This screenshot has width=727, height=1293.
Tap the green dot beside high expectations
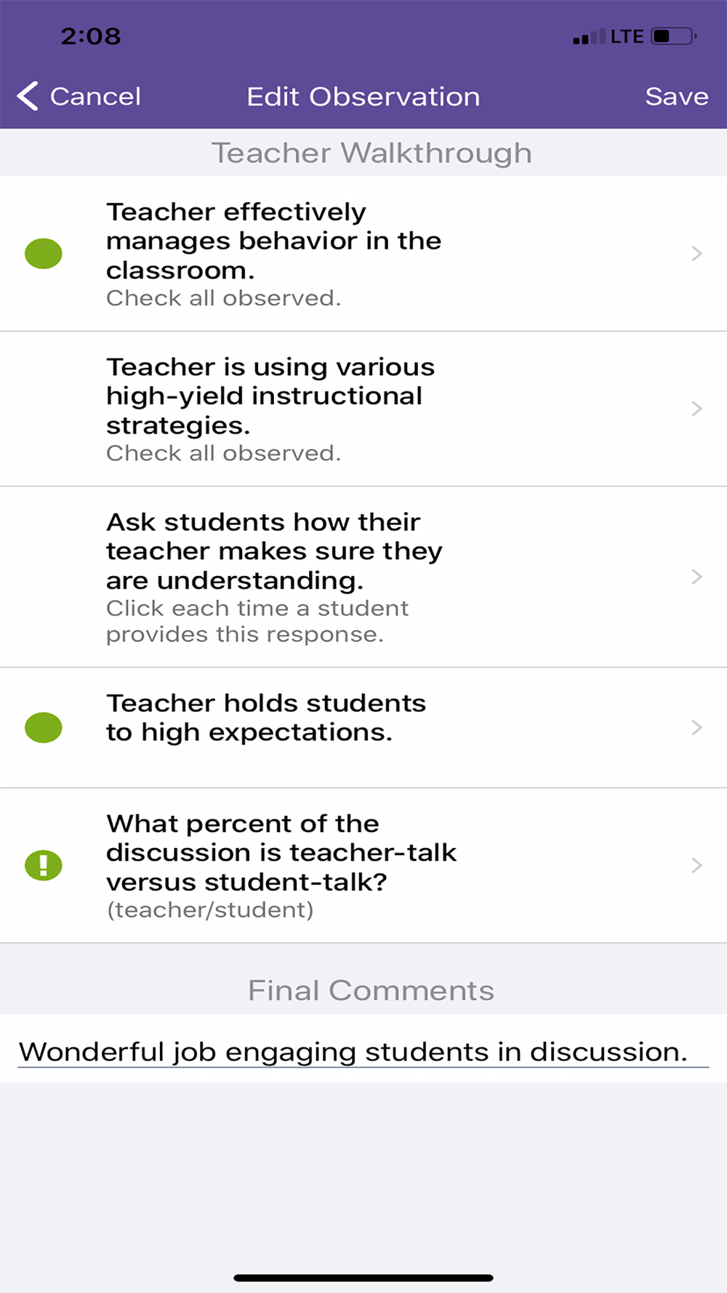(x=44, y=727)
